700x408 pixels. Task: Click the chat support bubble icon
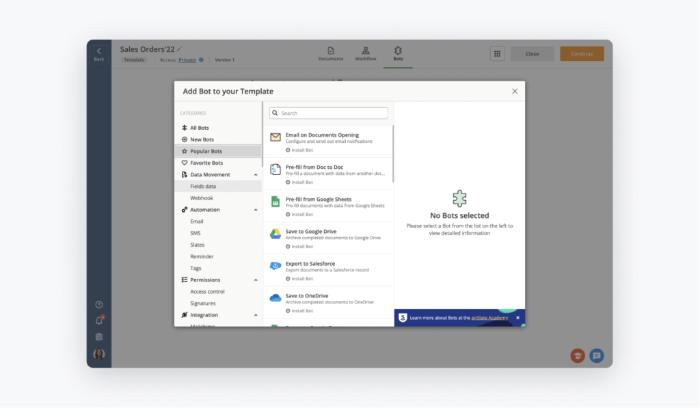pyautogui.click(x=597, y=355)
